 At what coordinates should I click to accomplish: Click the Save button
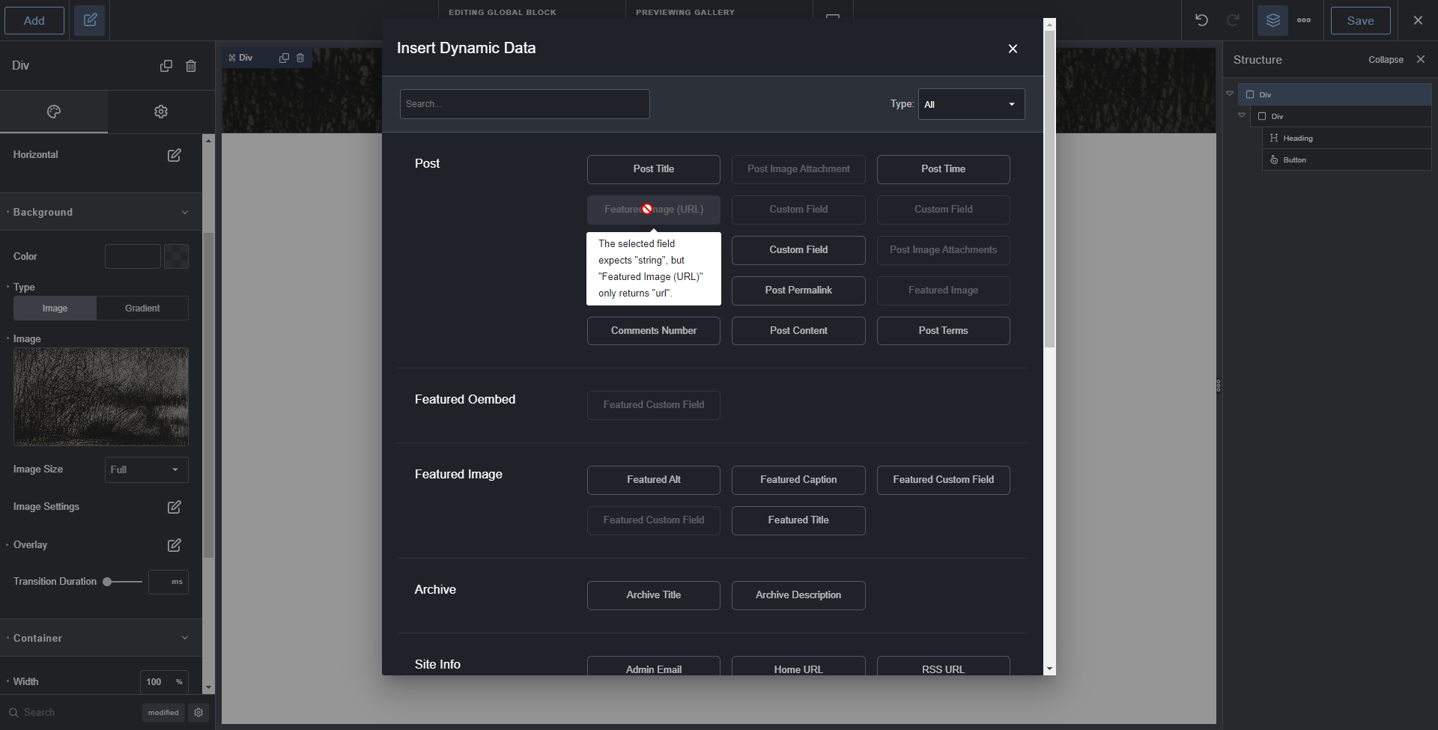(x=1360, y=20)
